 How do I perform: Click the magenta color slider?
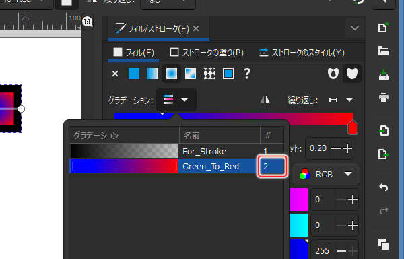click(x=298, y=200)
